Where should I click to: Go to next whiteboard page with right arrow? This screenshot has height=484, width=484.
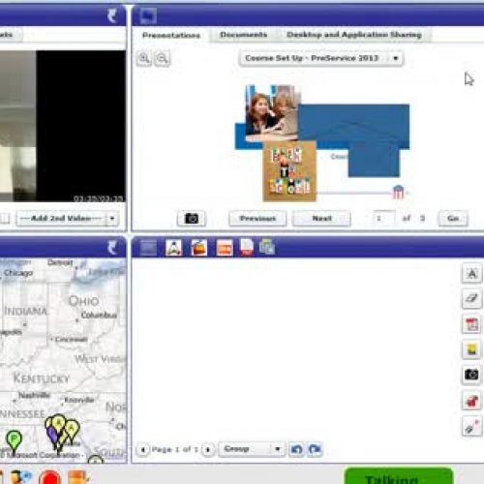(x=208, y=449)
